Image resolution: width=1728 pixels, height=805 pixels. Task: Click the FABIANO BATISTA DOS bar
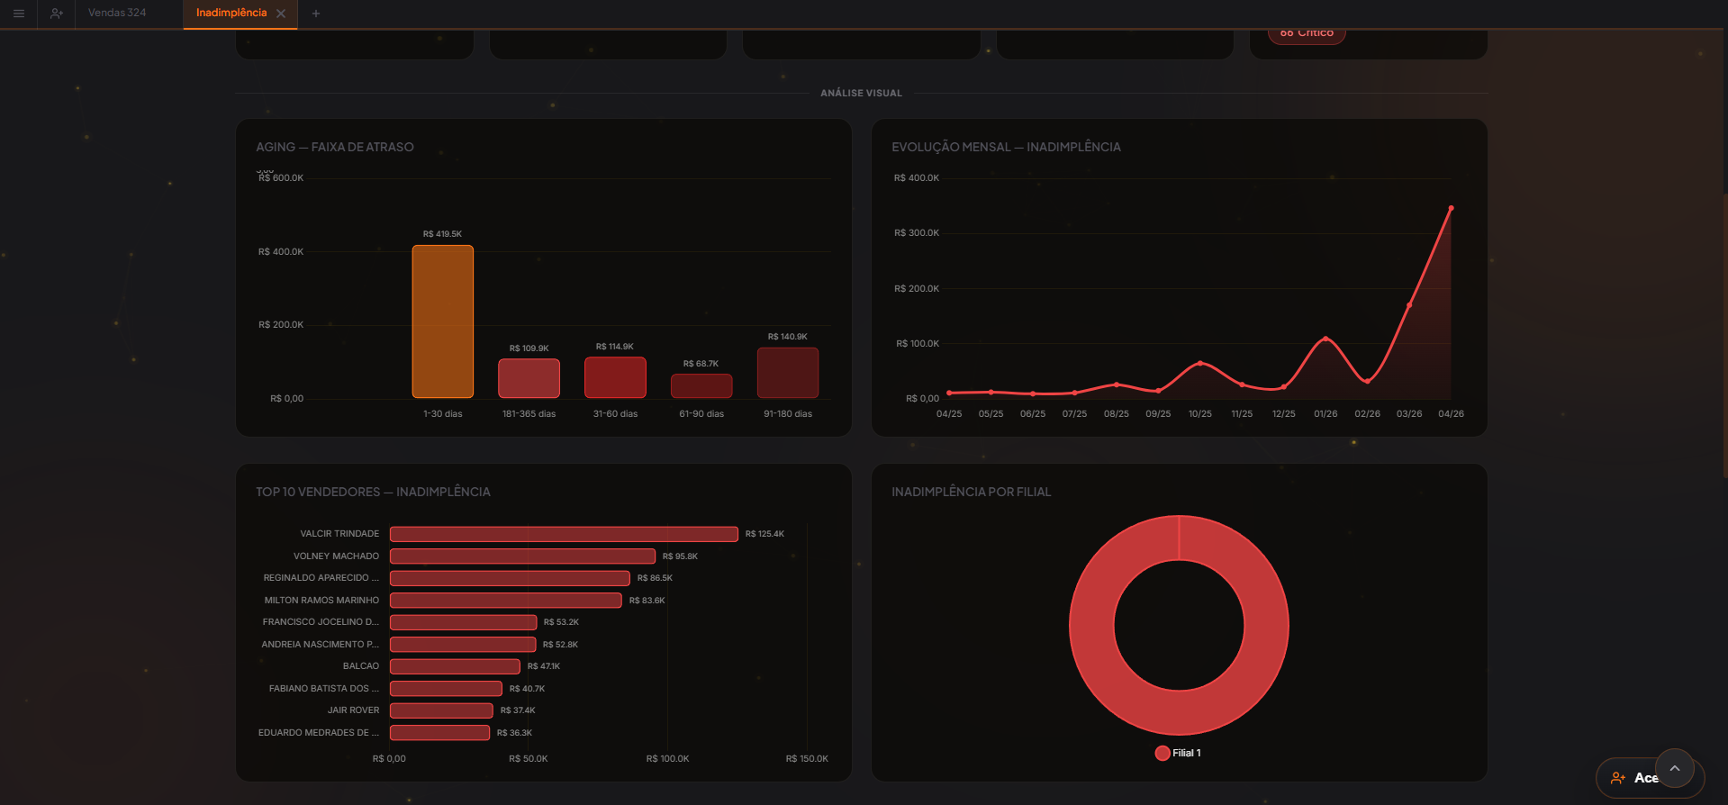click(446, 689)
